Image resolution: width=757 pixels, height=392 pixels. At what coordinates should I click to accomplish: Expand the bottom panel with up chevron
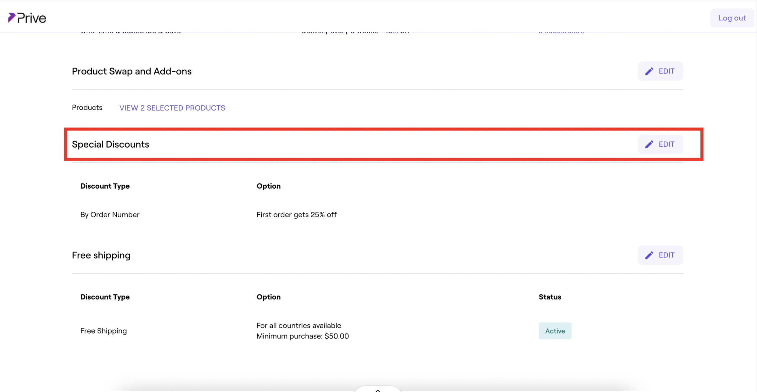(x=377, y=390)
